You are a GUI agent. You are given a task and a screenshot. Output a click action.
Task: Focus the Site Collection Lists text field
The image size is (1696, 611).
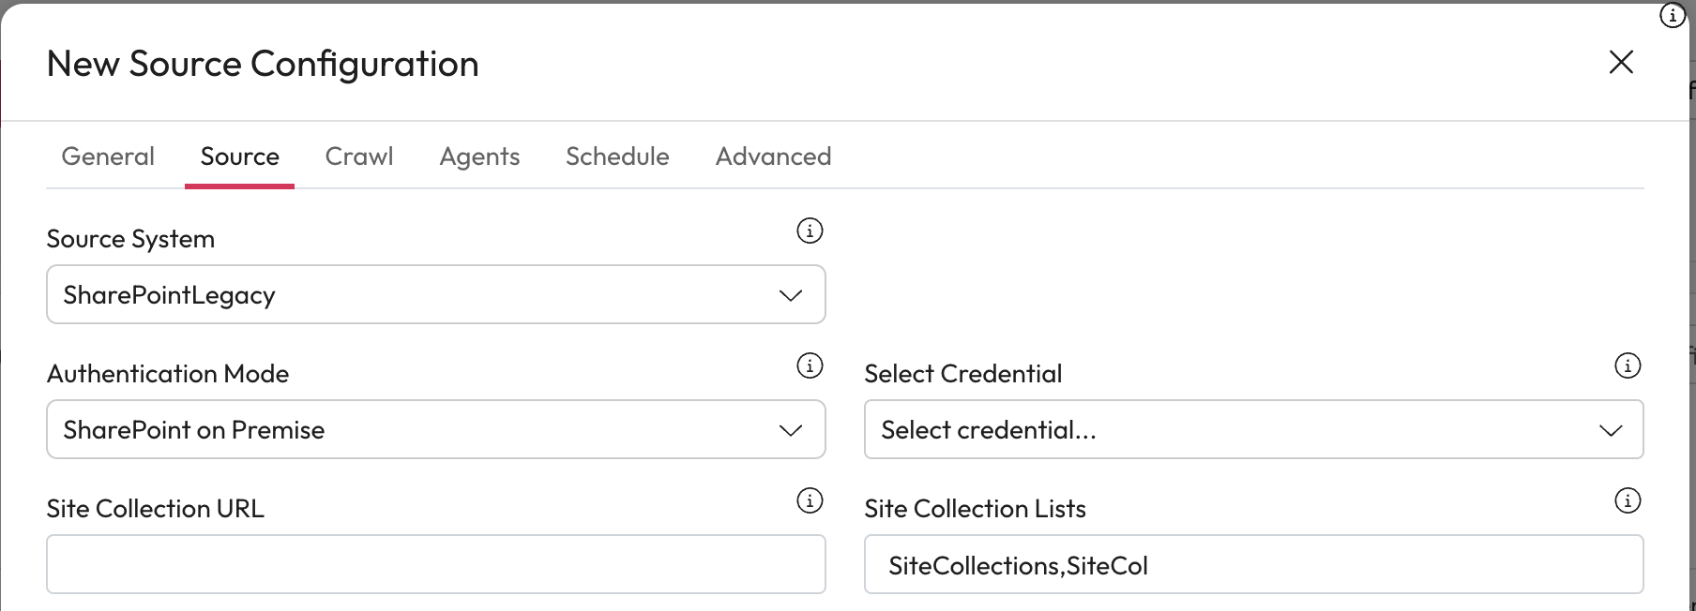[x=1253, y=564]
